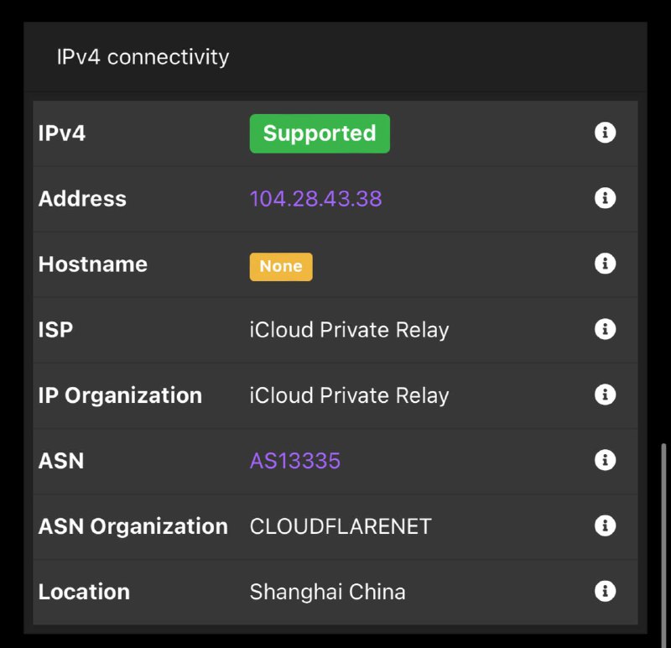This screenshot has width=671, height=648.
Task: Click the ASN Organization row label
Action: [133, 526]
